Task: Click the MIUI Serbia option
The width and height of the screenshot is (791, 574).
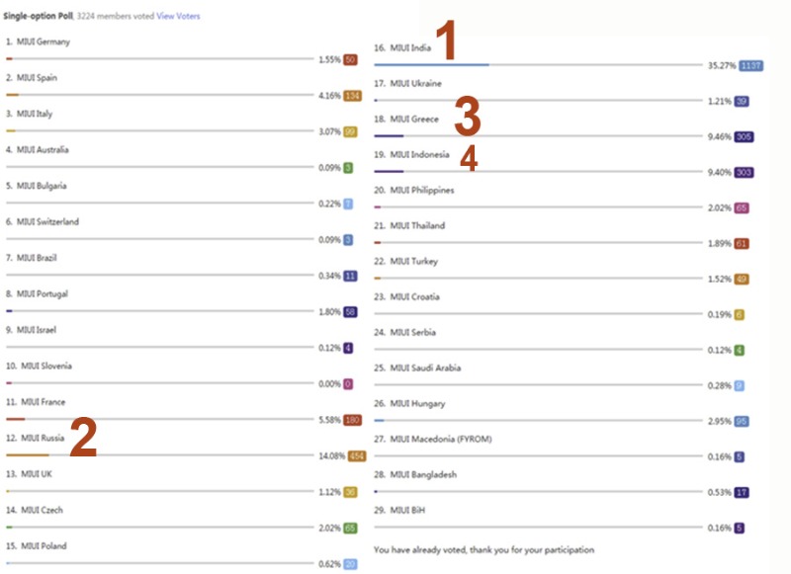Action: coord(412,333)
